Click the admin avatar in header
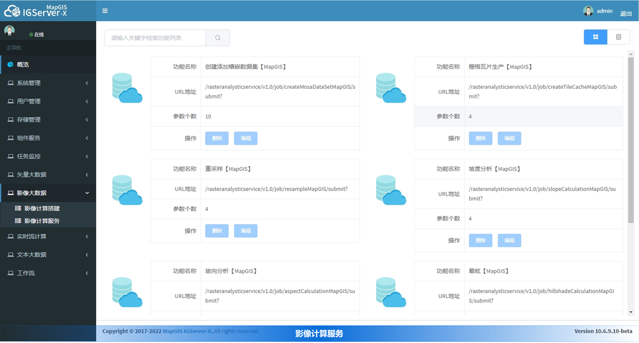Image resolution: width=639 pixels, height=343 pixels. [x=588, y=11]
